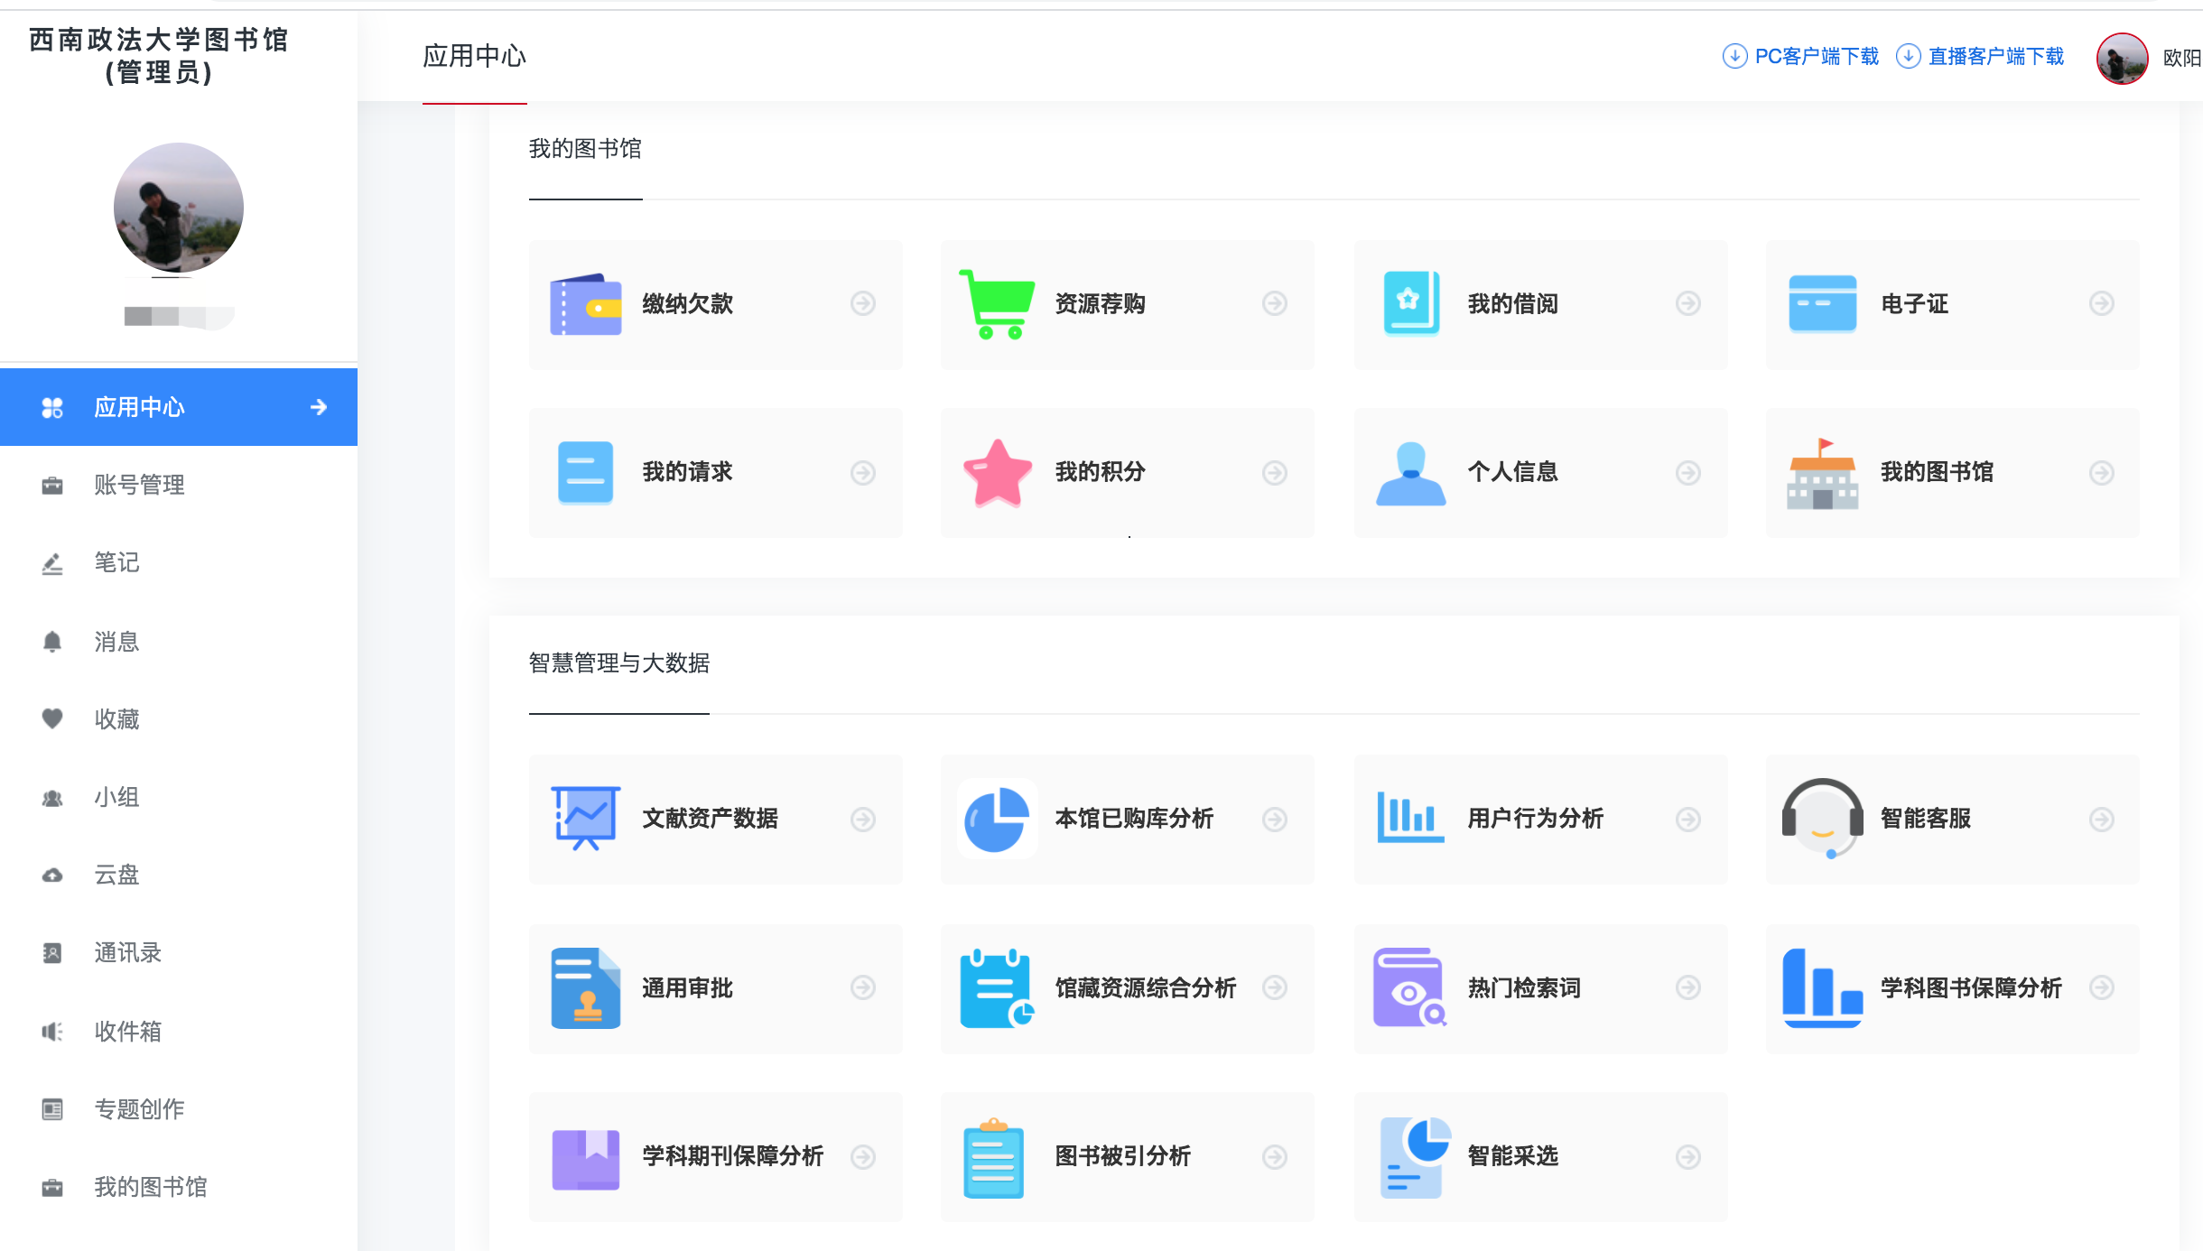
Task: Select the bar chart 用户行为分析 icon
Action: 1409,819
